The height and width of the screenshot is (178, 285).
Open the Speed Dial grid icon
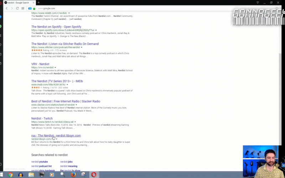pyautogui.click(x=23, y=8)
